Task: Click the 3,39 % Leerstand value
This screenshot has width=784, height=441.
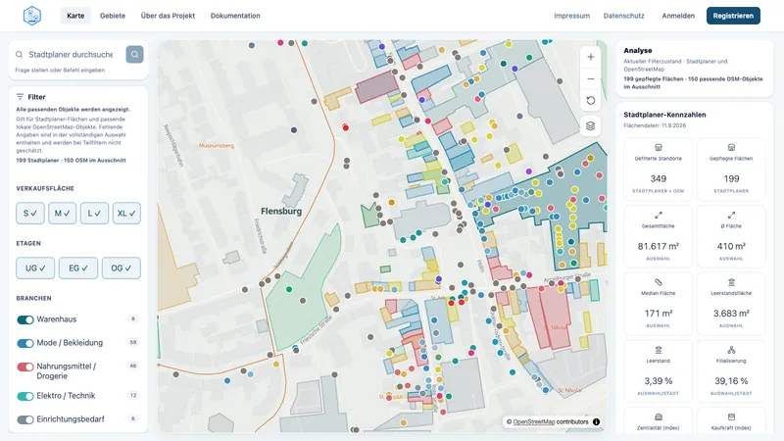Action: [x=658, y=381]
